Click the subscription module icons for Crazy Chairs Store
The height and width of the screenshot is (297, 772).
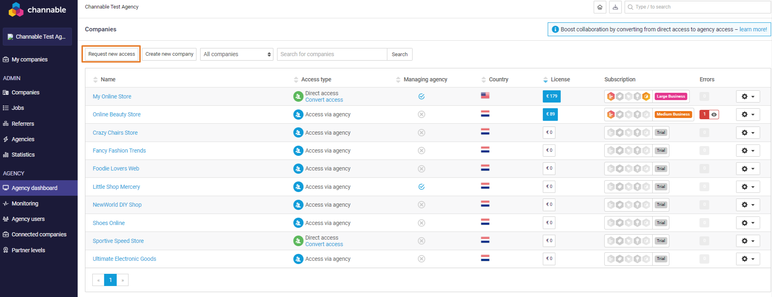[628, 133]
